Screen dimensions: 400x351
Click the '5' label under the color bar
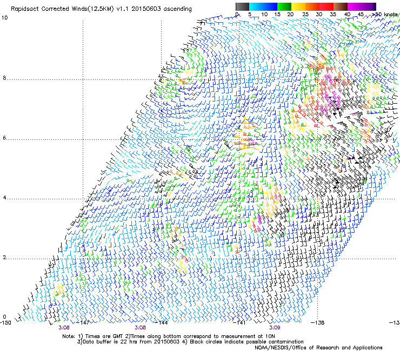point(250,15)
